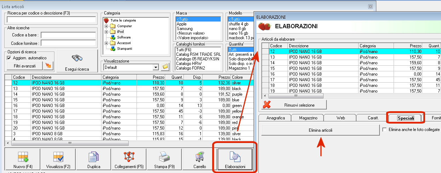
Task: Select Tutti (F6) in Cataloghi fornitori
Action: tap(184, 50)
